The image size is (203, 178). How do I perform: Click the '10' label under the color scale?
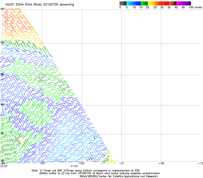[x=134, y=7]
